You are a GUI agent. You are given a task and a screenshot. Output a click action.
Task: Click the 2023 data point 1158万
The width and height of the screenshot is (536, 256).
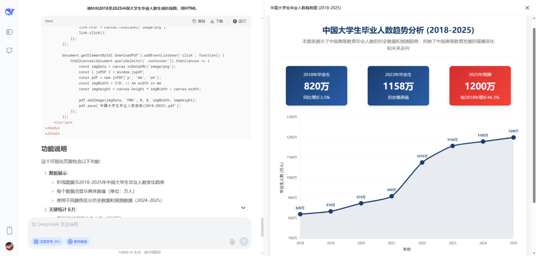point(453,146)
